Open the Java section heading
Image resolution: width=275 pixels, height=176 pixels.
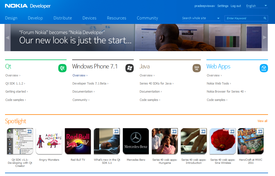point(145,66)
